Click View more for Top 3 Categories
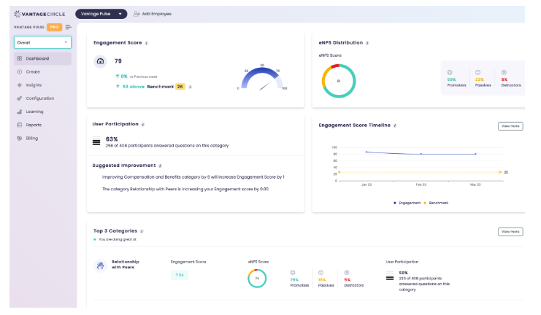The image size is (541, 315). (x=510, y=232)
